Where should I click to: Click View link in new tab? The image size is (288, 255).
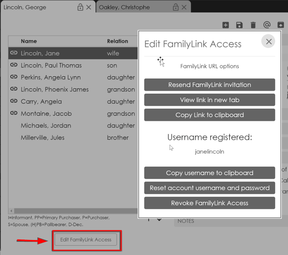(x=209, y=100)
